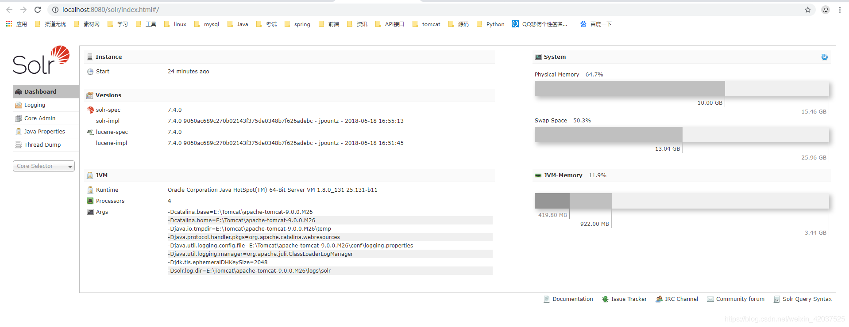Open the API接口 bookmark folder
Image resolution: width=849 pixels, height=327 pixels.
[x=390, y=24]
